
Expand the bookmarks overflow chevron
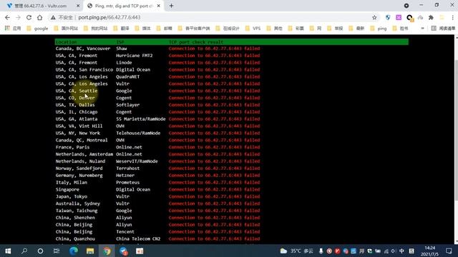(422, 29)
